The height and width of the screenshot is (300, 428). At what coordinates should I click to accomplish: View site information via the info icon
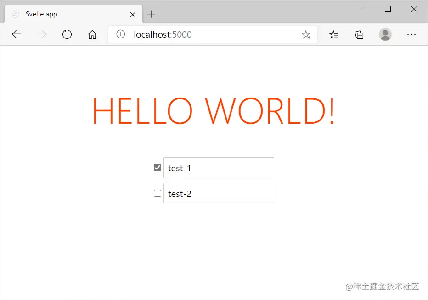(x=121, y=34)
